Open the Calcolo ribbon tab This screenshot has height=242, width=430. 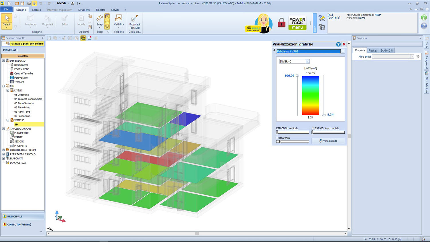(36, 10)
